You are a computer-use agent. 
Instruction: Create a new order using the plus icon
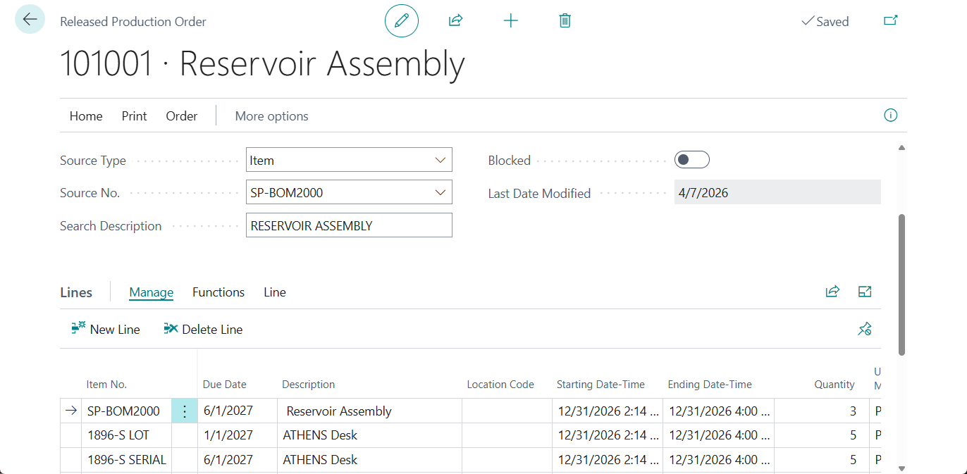510,20
